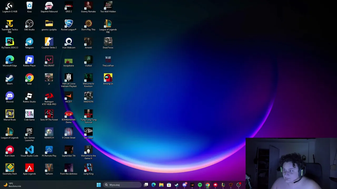Launch Slapshot Rebound from the desktop
337x189 pixels.
coord(49,7)
